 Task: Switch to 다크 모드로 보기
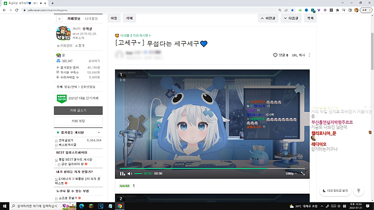pos(335,191)
